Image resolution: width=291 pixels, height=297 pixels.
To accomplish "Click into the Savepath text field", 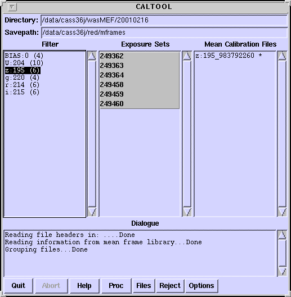I will [x=164, y=33].
